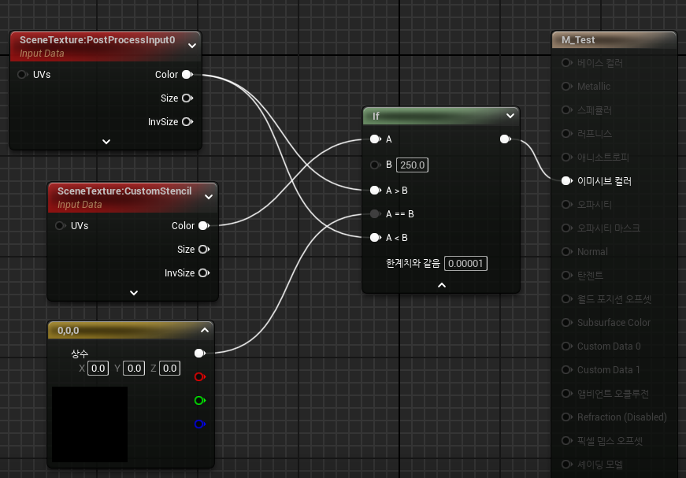This screenshot has height=478, width=686.
Task: Click the 월드 포지션 오프셋 input pin
Action: pyautogui.click(x=567, y=298)
